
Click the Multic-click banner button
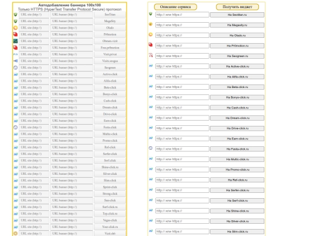point(110,134)
